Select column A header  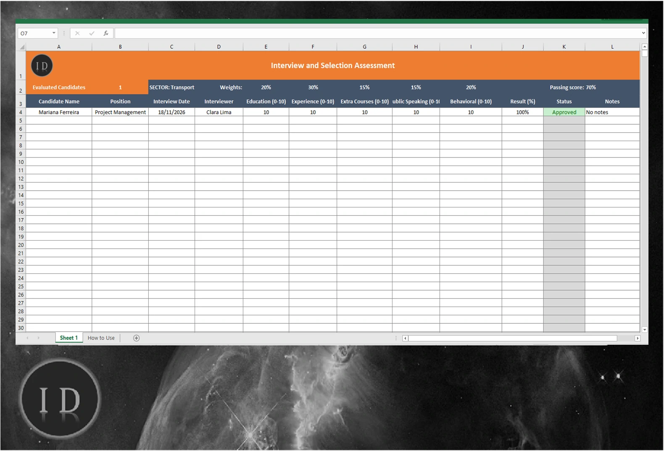point(59,47)
